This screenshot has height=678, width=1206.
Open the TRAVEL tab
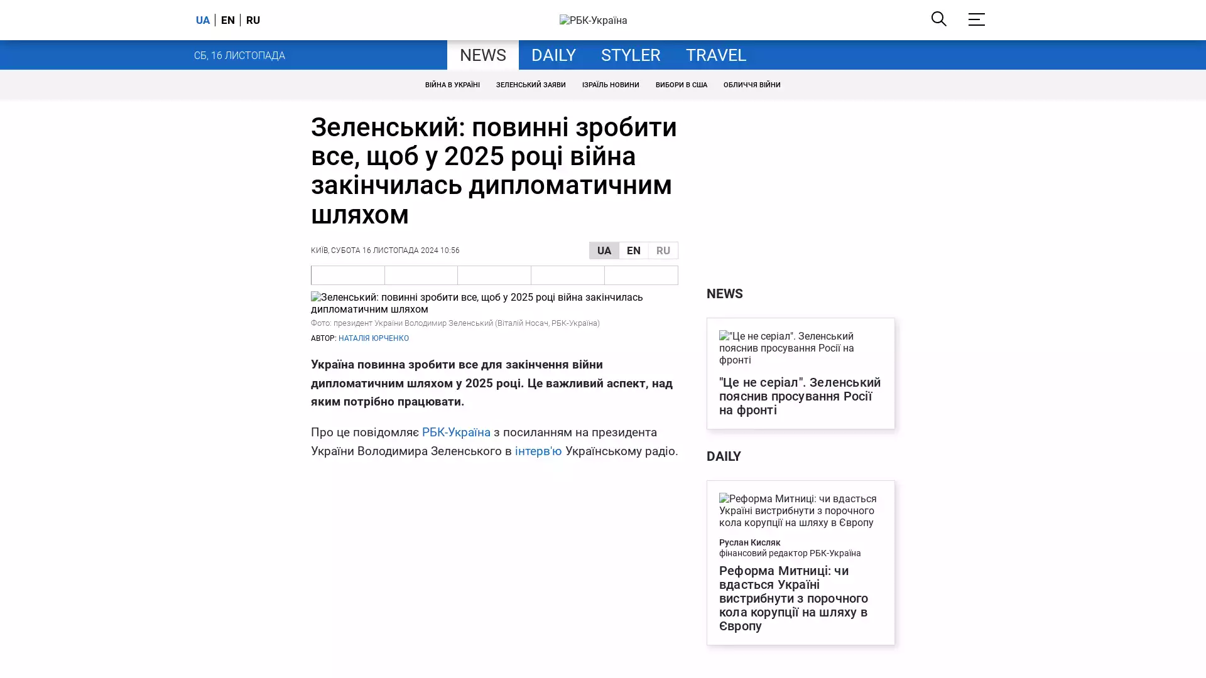pyautogui.click(x=715, y=55)
